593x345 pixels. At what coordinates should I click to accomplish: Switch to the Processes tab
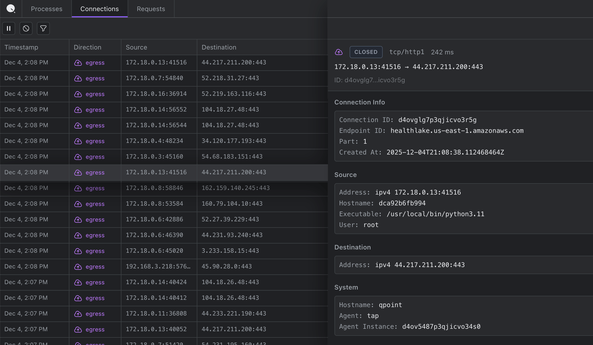coord(47,9)
